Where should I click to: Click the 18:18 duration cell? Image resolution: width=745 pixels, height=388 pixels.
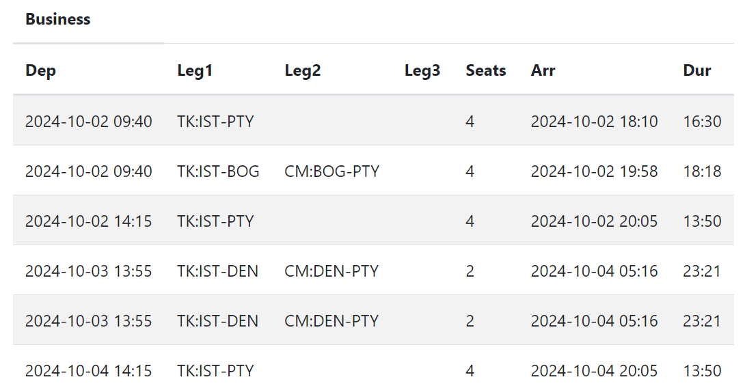[702, 171]
